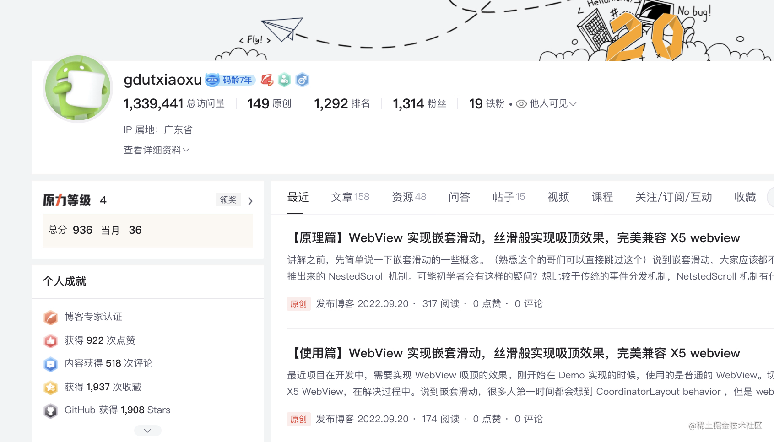Expand the personal achievements list chevron

[147, 431]
